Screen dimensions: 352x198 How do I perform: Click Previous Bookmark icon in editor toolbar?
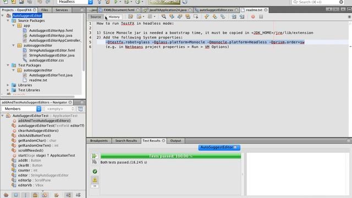(x=207, y=16)
